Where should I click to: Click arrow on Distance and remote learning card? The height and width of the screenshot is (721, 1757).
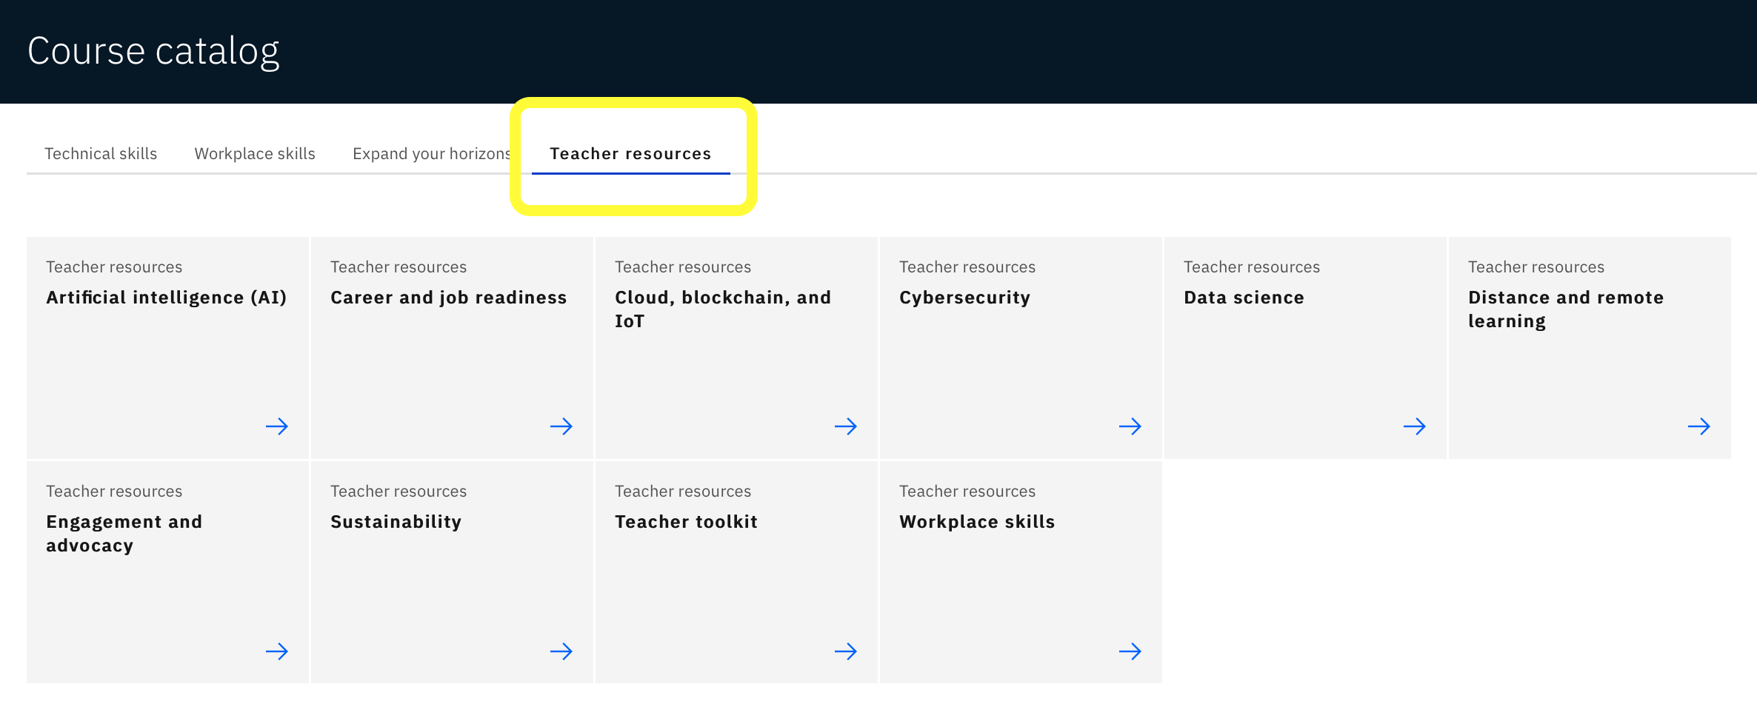click(x=1699, y=426)
